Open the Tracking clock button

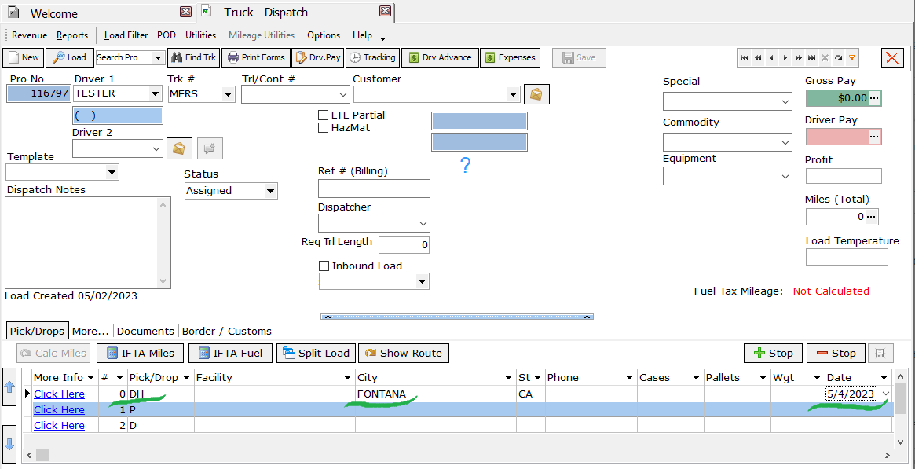point(372,57)
